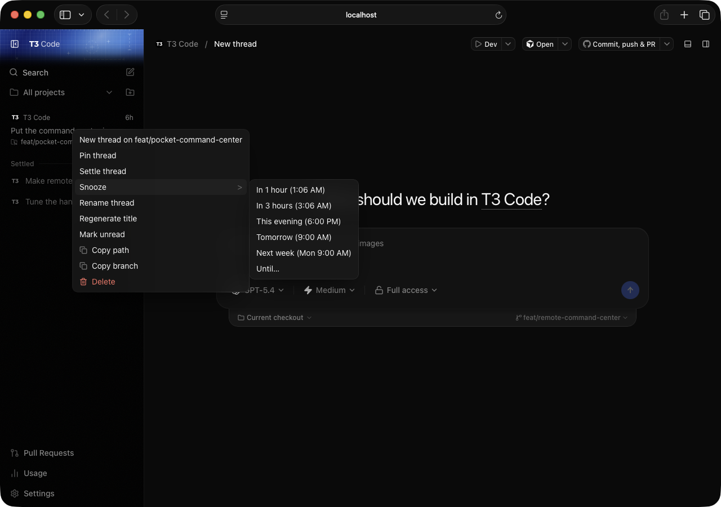The image size is (721, 507).
Task: Click the browser Share icon
Action: (664, 15)
